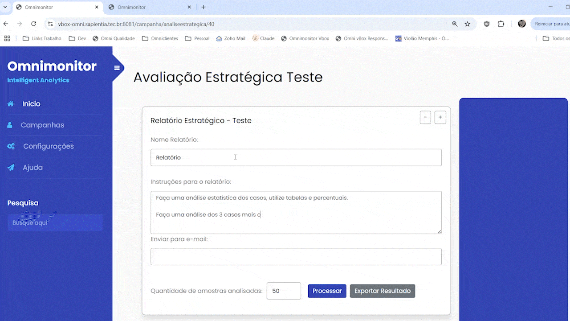Click the minus collapse button on report card
Viewport: 570px width, 321px height.
[425, 118]
